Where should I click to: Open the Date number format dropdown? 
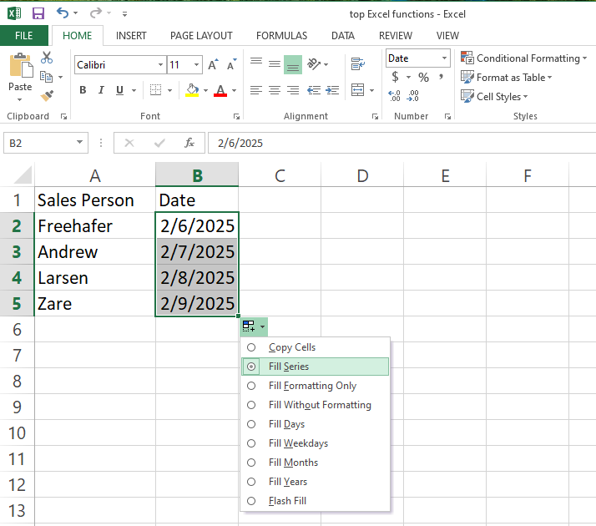pos(444,58)
